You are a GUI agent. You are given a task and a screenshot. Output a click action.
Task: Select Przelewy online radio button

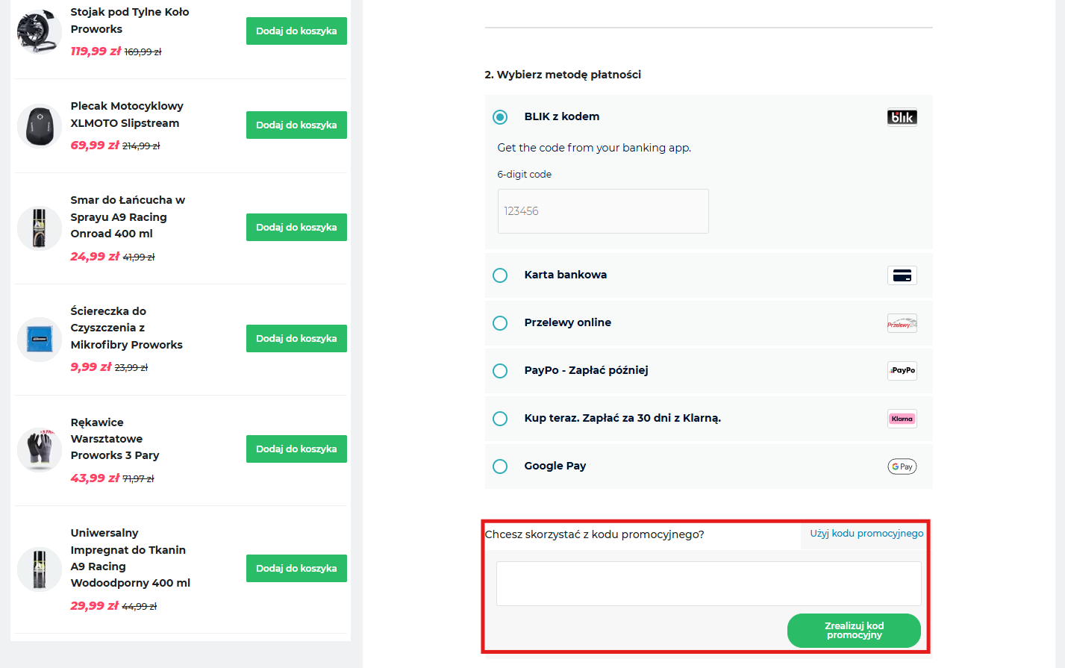[500, 323]
